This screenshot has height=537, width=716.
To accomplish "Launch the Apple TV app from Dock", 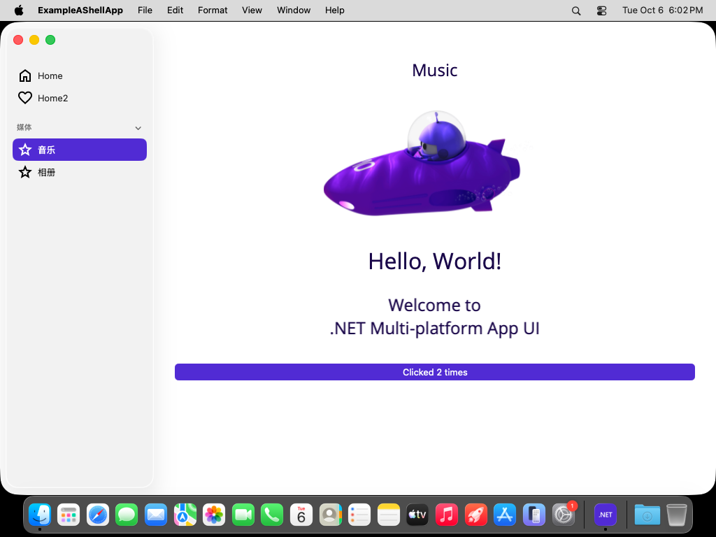I will click(x=417, y=515).
